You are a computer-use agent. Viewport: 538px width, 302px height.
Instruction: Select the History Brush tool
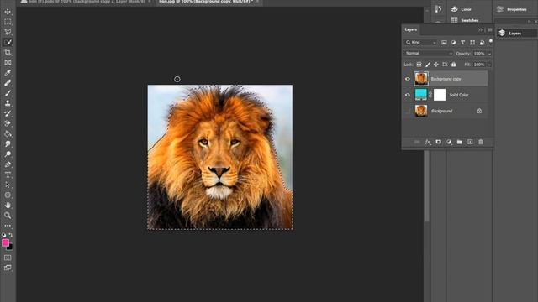click(8, 113)
